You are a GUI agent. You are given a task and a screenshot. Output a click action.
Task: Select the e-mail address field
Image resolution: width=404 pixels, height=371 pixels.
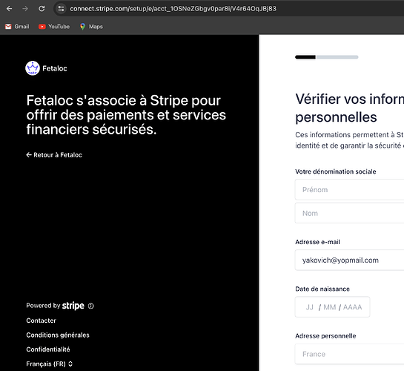(x=349, y=260)
